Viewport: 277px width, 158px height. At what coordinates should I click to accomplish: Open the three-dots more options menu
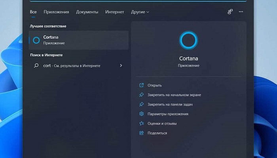[241, 12]
